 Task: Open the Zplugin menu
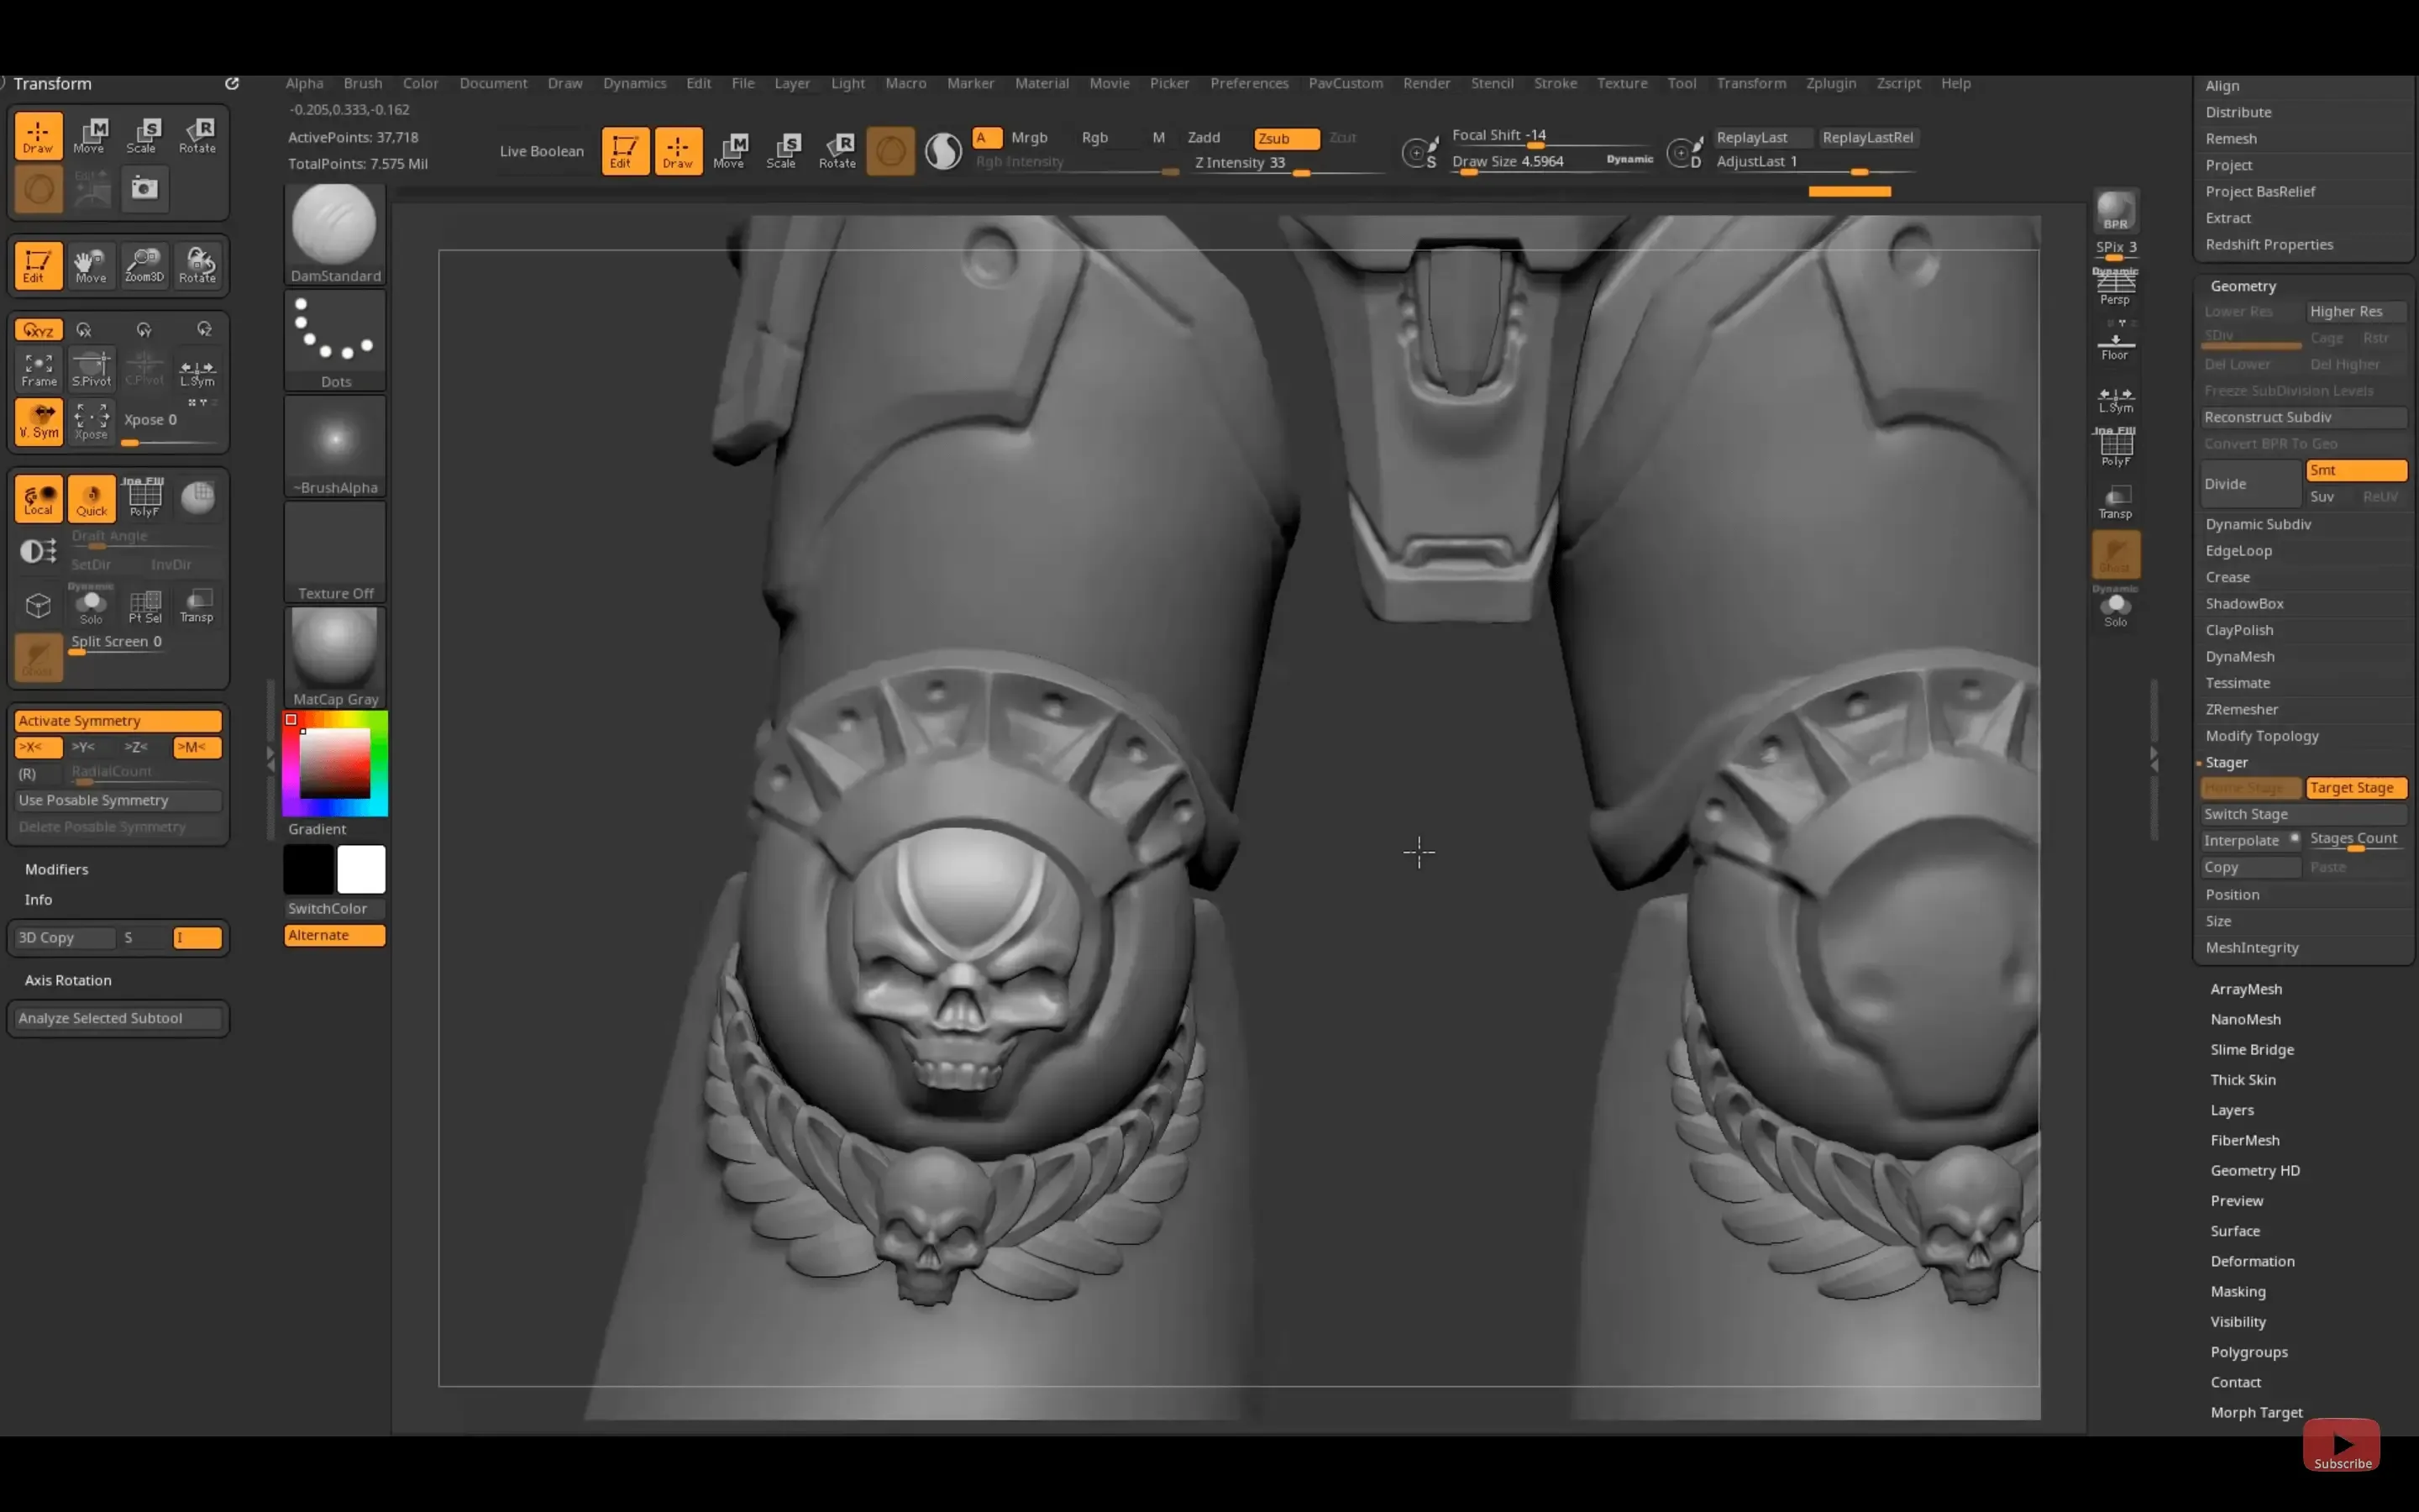click(x=1831, y=83)
